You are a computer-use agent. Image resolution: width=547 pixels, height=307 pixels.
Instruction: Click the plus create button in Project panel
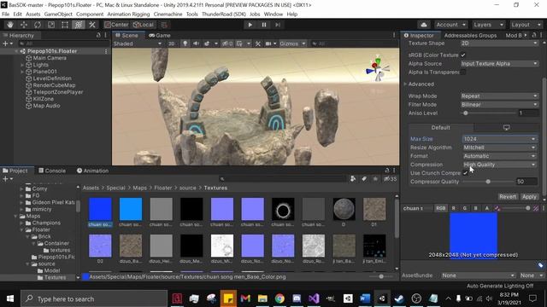pyautogui.click(x=5, y=178)
